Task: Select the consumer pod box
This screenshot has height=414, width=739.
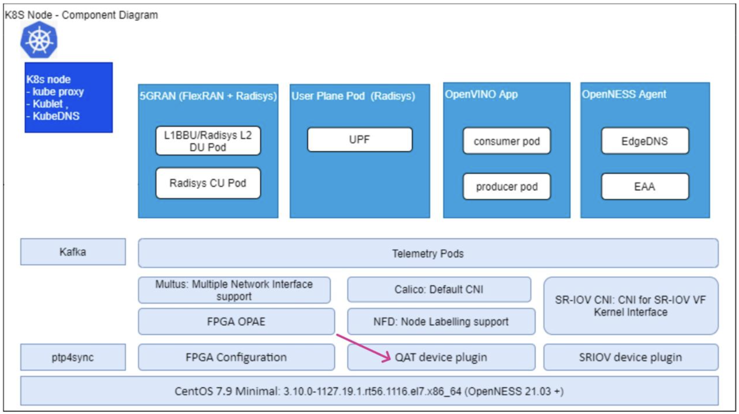Action: 506,141
